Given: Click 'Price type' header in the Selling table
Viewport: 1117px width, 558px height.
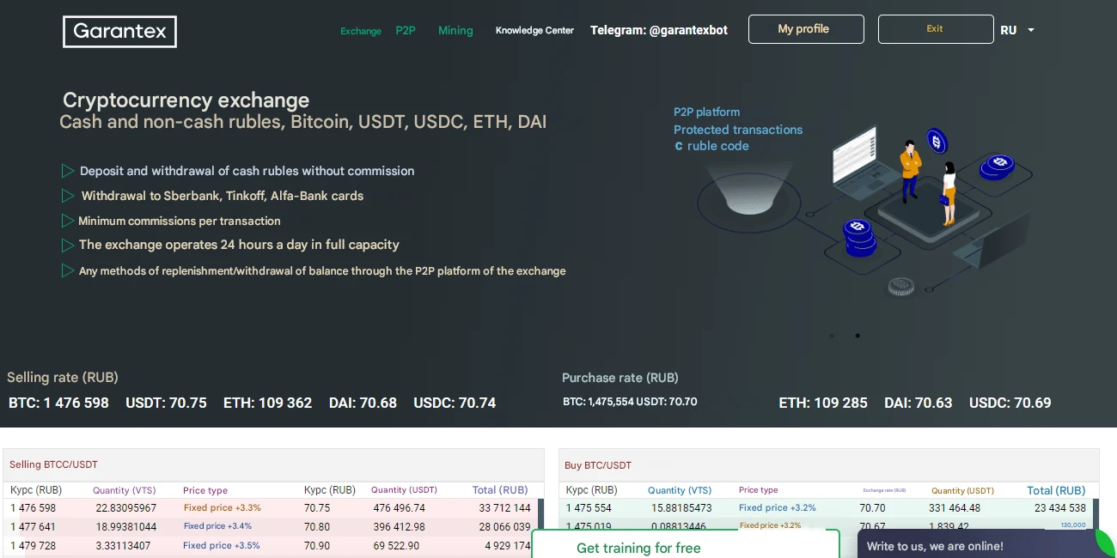Looking at the screenshot, I should 205,490.
